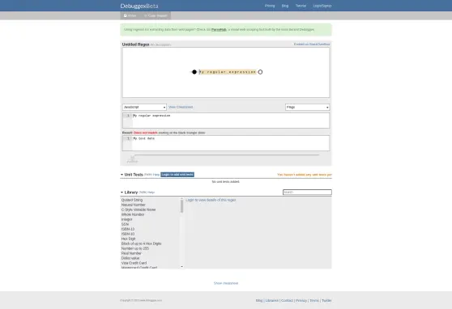
Task: Click the Embed on StackOverflow link
Action: coord(312,44)
